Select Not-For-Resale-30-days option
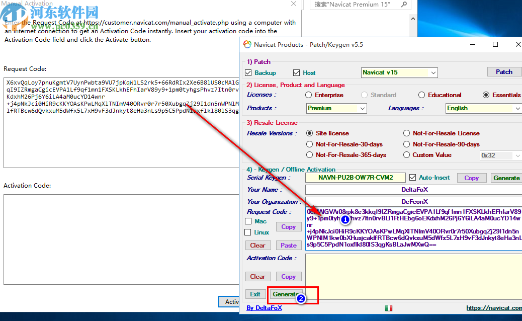The image size is (522, 321). click(310, 144)
